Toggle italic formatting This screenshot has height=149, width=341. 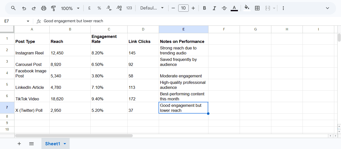click(214, 8)
